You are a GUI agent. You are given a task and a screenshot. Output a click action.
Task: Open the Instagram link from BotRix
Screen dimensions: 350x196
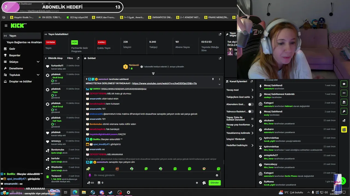124,89
